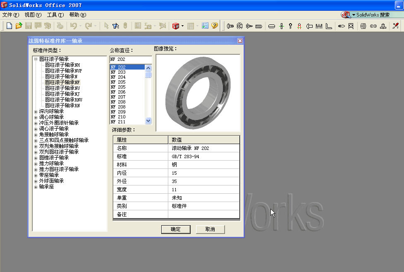The height and width of the screenshot is (272, 404).
Task: Select the bolt standard part icon
Action: click(230, 26)
